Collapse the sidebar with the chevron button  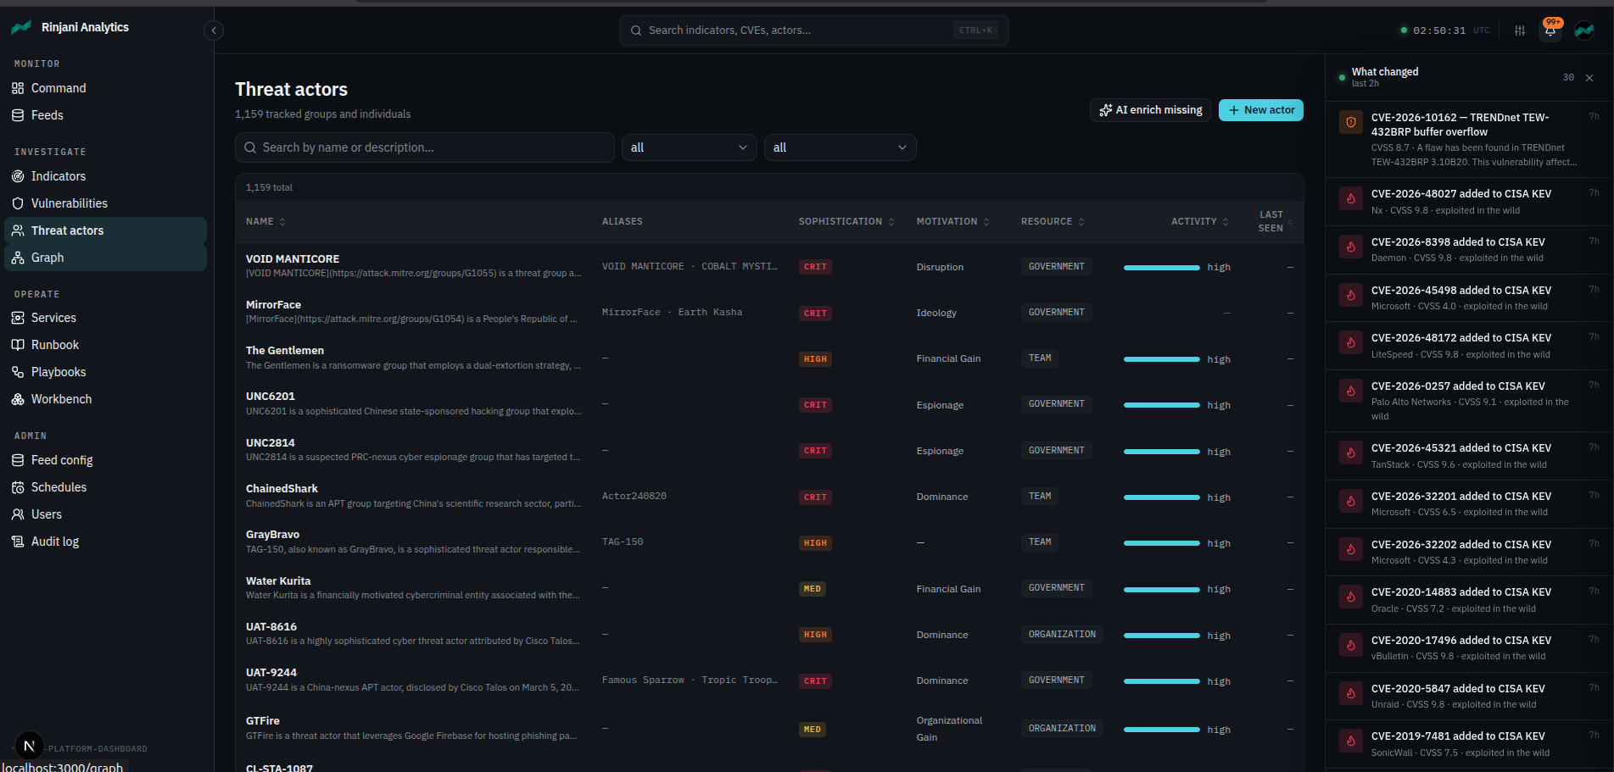pyautogui.click(x=214, y=31)
